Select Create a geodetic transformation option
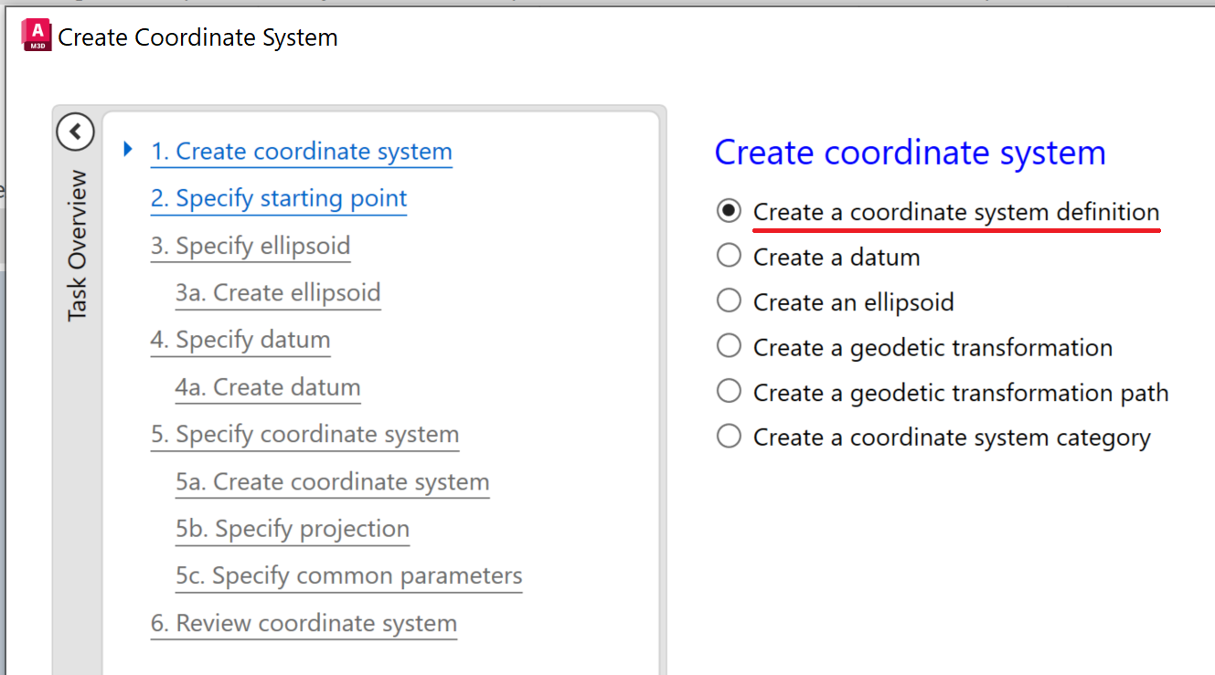The width and height of the screenshot is (1215, 675). click(x=729, y=347)
